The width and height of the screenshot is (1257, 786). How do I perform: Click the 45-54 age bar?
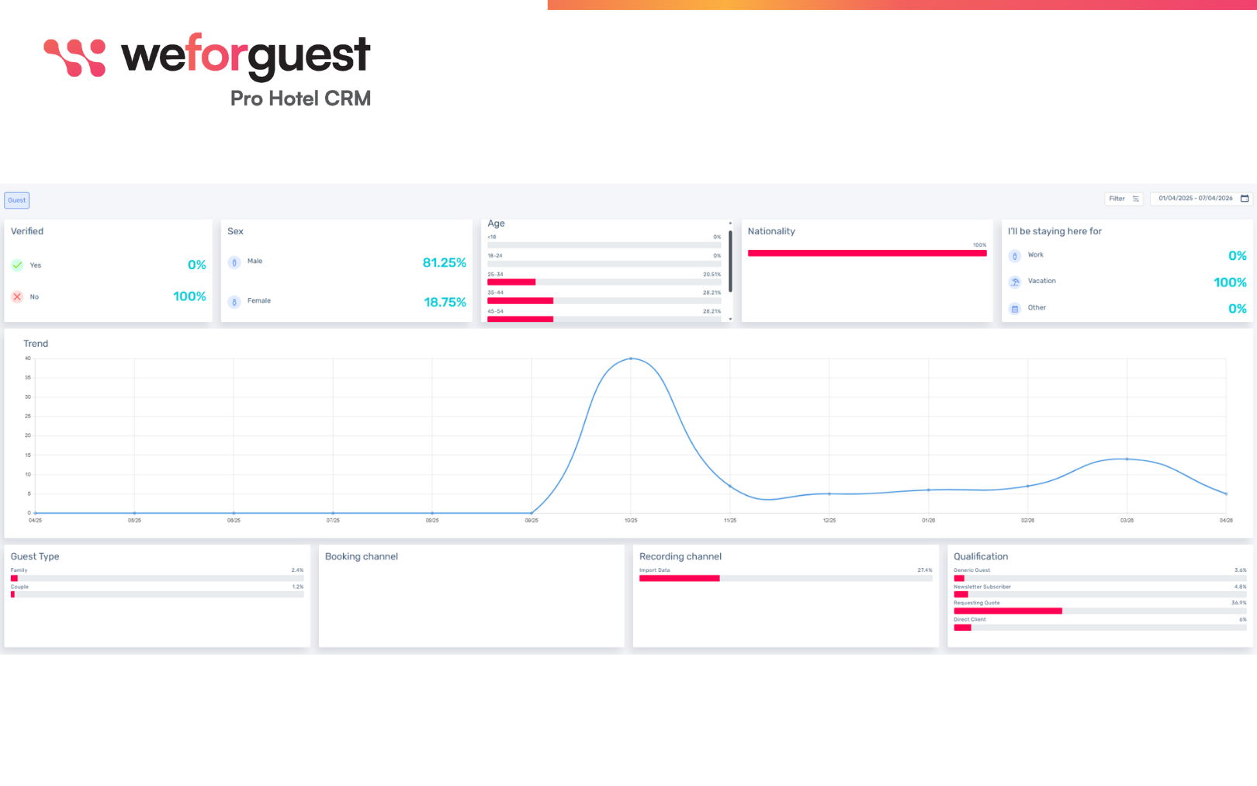604,319
